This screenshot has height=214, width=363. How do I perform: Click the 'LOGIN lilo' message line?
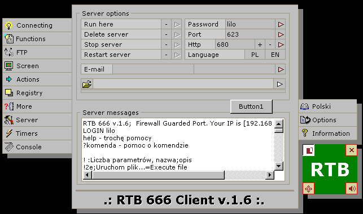99,131
